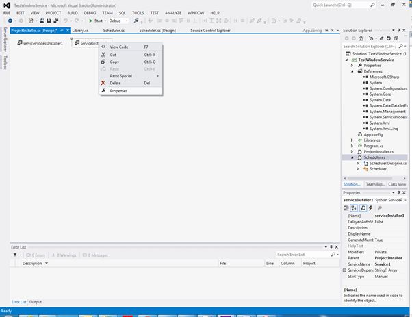Close the ProjectInstaller.cs [Design] tab
This screenshot has width=412, height=317.
pos(68,31)
